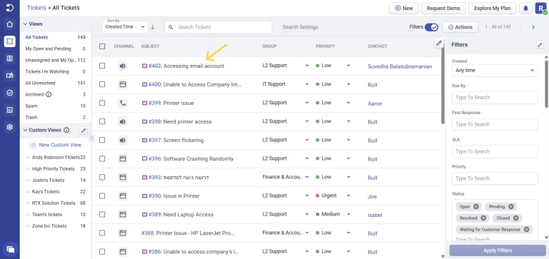Click the Search Tickets input field

(x=218, y=27)
